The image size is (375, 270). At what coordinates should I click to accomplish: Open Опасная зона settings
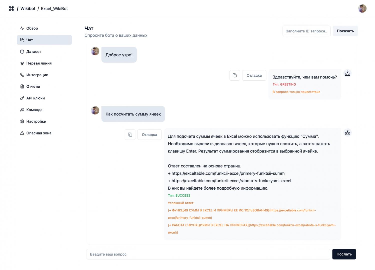(39, 133)
